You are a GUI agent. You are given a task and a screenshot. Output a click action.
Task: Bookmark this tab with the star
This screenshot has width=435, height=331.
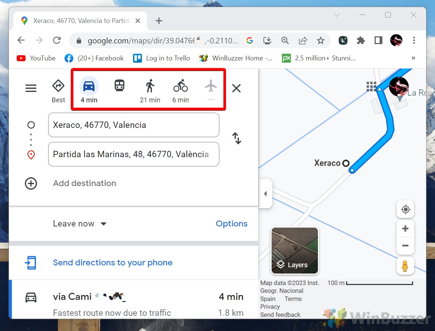click(x=321, y=40)
